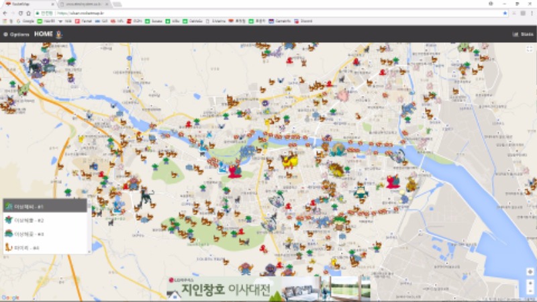Select 파이리 - #4 in the list
Image resolution: width=537 pixels, height=302 pixels.
pyautogui.click(x=45, y=247)
